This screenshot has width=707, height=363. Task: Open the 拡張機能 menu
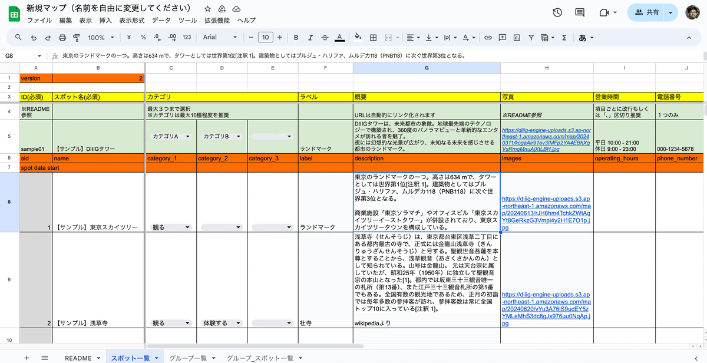pyautogui.click(x=217, y=20)
